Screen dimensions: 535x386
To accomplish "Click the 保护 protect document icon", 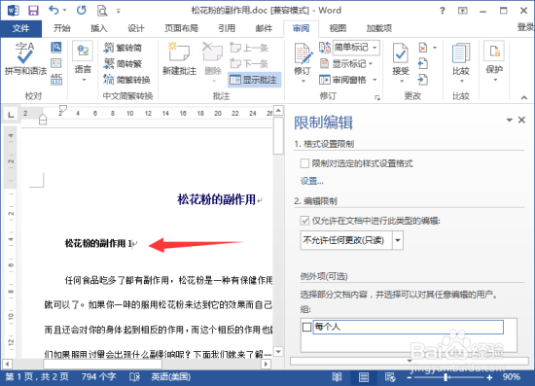I will click(494, 58).
